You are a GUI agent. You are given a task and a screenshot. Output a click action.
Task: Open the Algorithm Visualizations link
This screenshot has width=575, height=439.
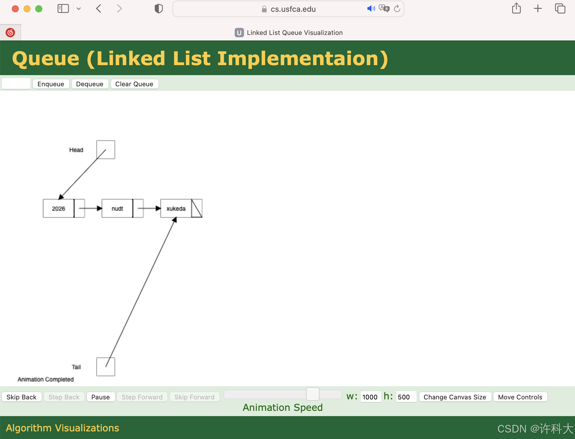63,428
